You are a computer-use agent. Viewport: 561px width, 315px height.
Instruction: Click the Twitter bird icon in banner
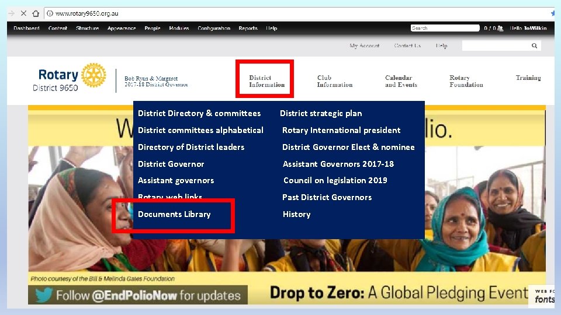pos(44,295)
